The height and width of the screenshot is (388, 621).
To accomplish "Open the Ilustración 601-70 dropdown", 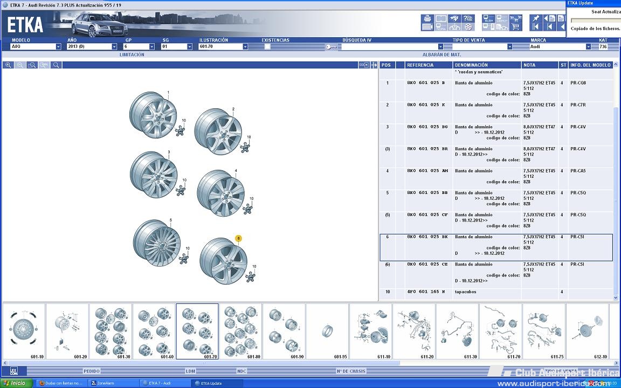I will point(245,47).
